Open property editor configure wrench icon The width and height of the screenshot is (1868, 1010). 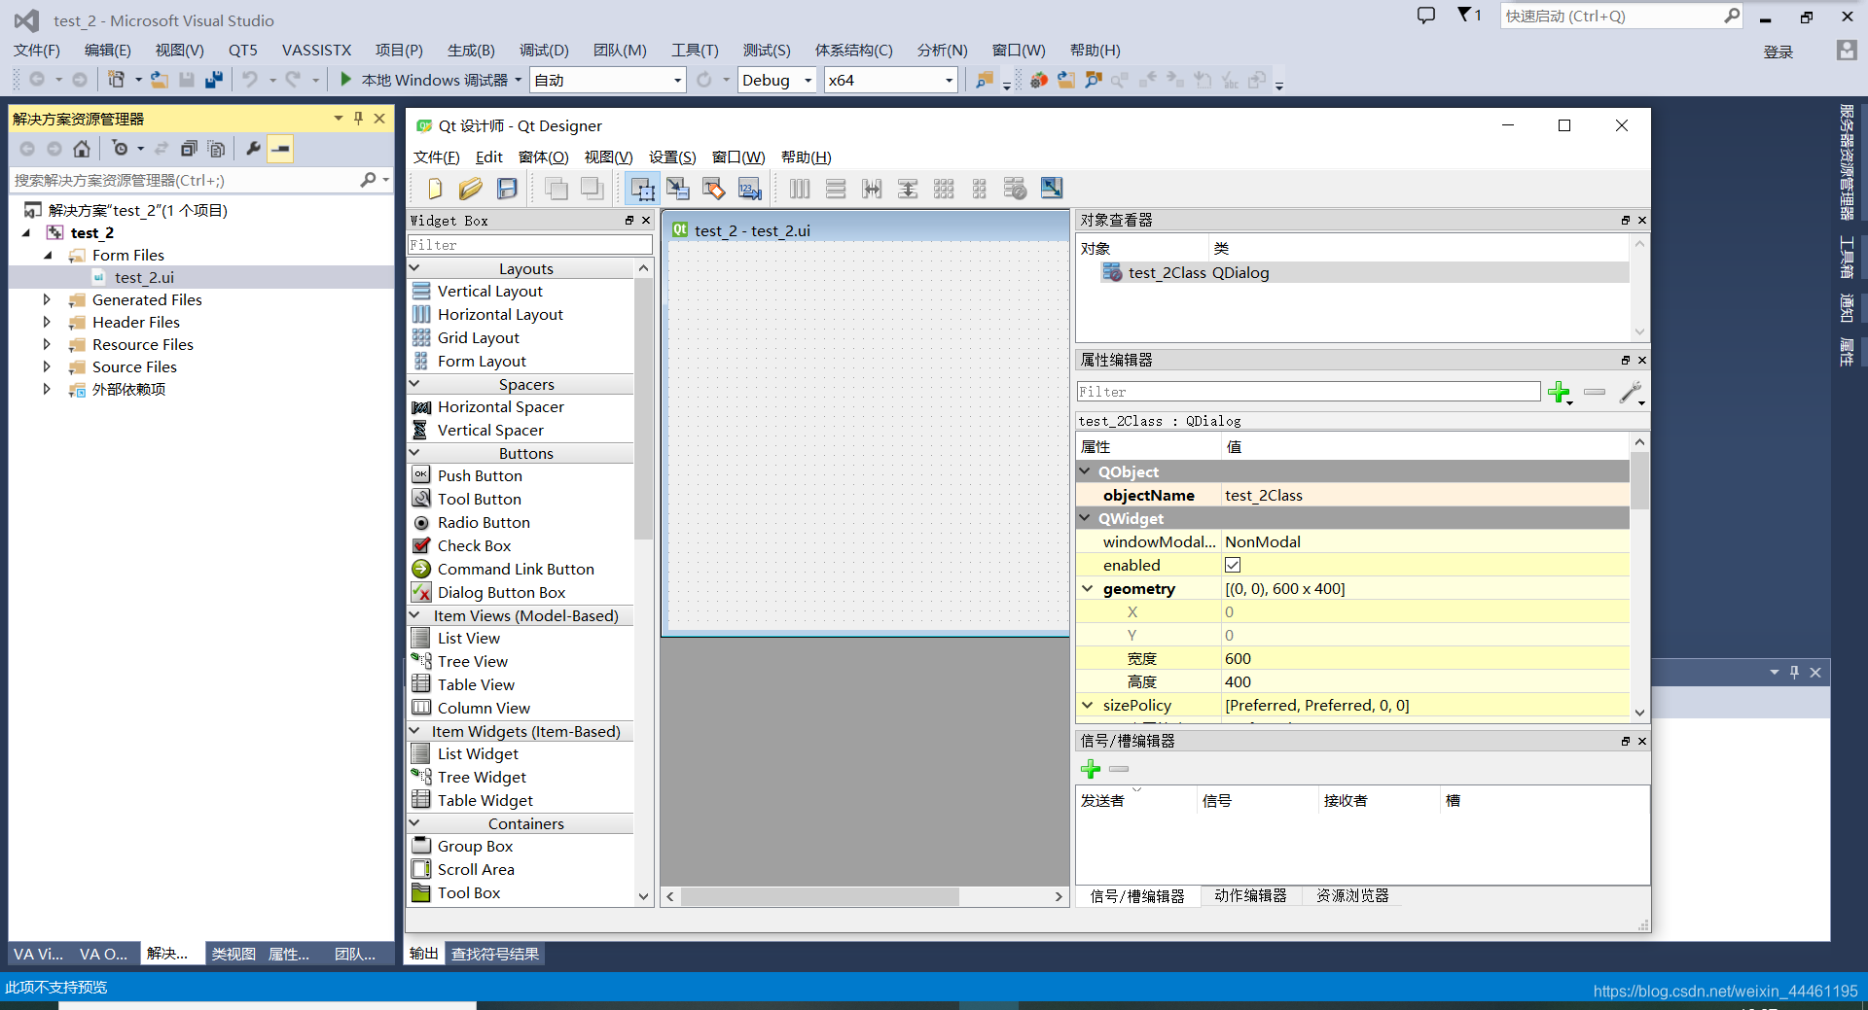coord(1632,392)
